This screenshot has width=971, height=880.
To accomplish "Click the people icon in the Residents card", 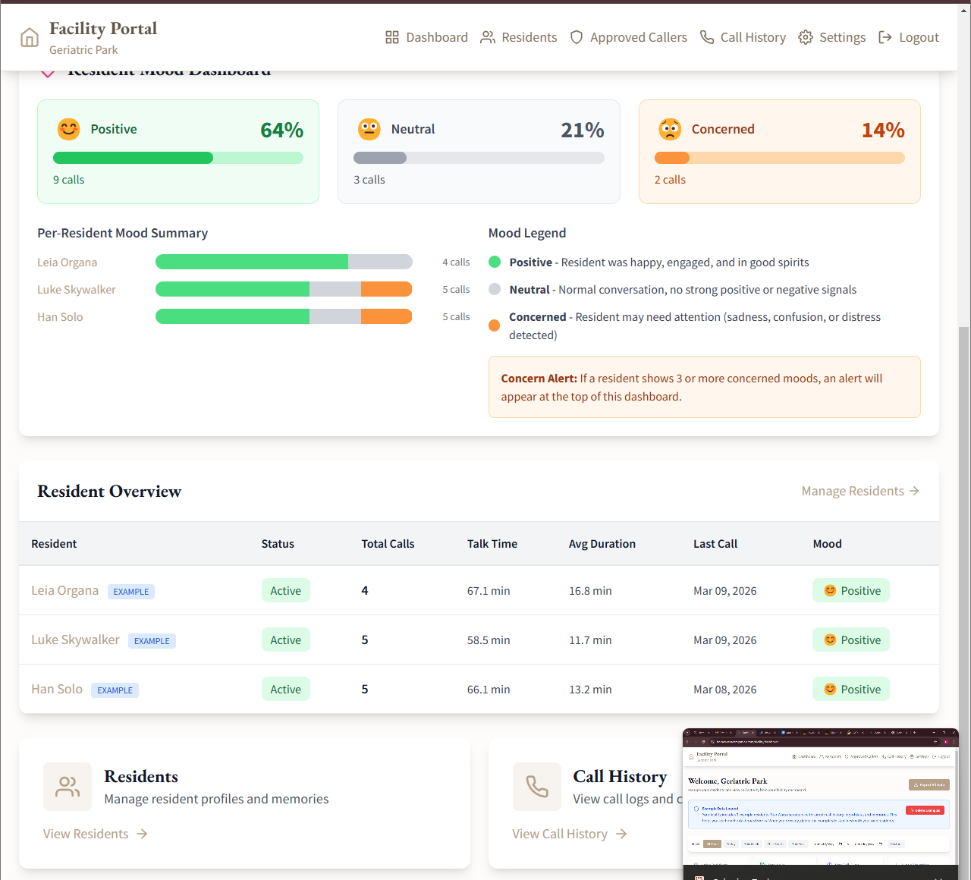I will 68,787.
